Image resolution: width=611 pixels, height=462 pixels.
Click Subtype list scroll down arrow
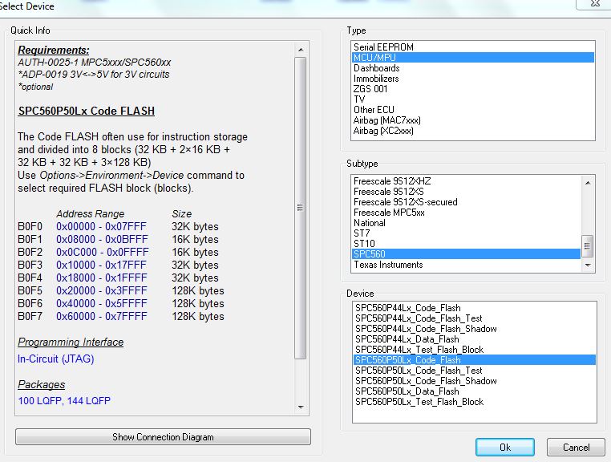click(588, 265)
